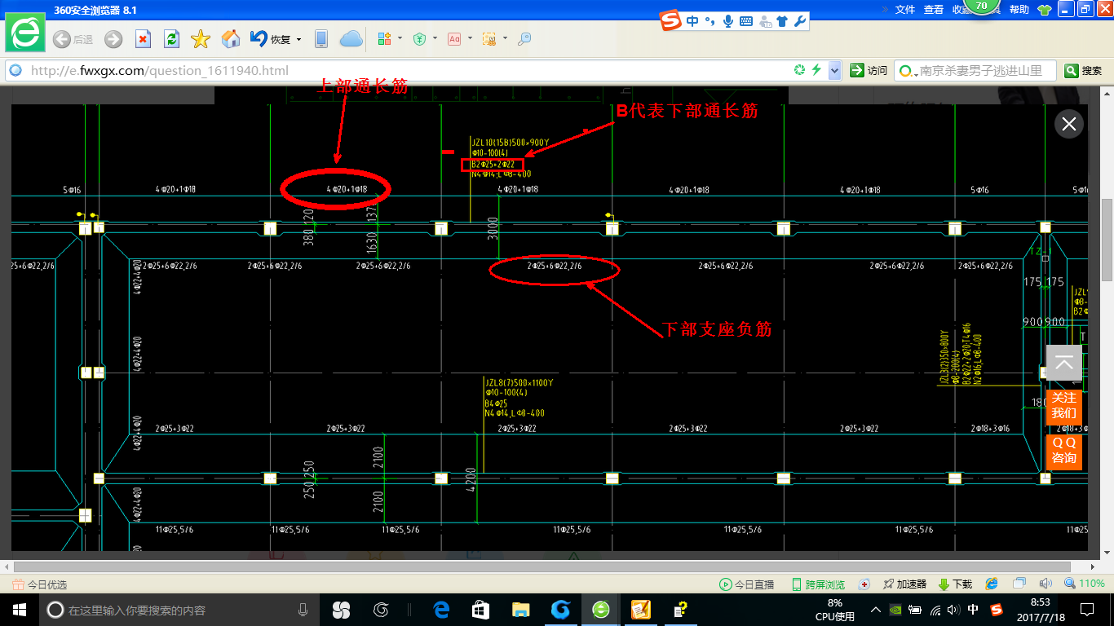
Task: Go back with the 后退 button
Action: (73, 39)
